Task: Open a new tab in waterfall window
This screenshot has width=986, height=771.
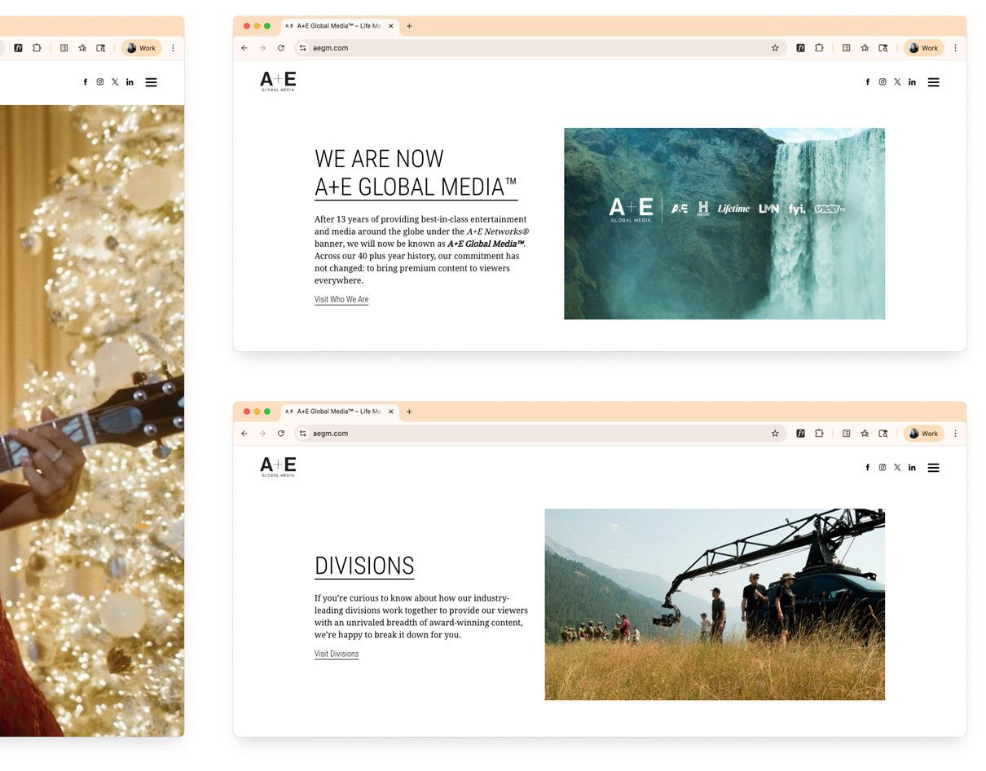Action: 409,26
